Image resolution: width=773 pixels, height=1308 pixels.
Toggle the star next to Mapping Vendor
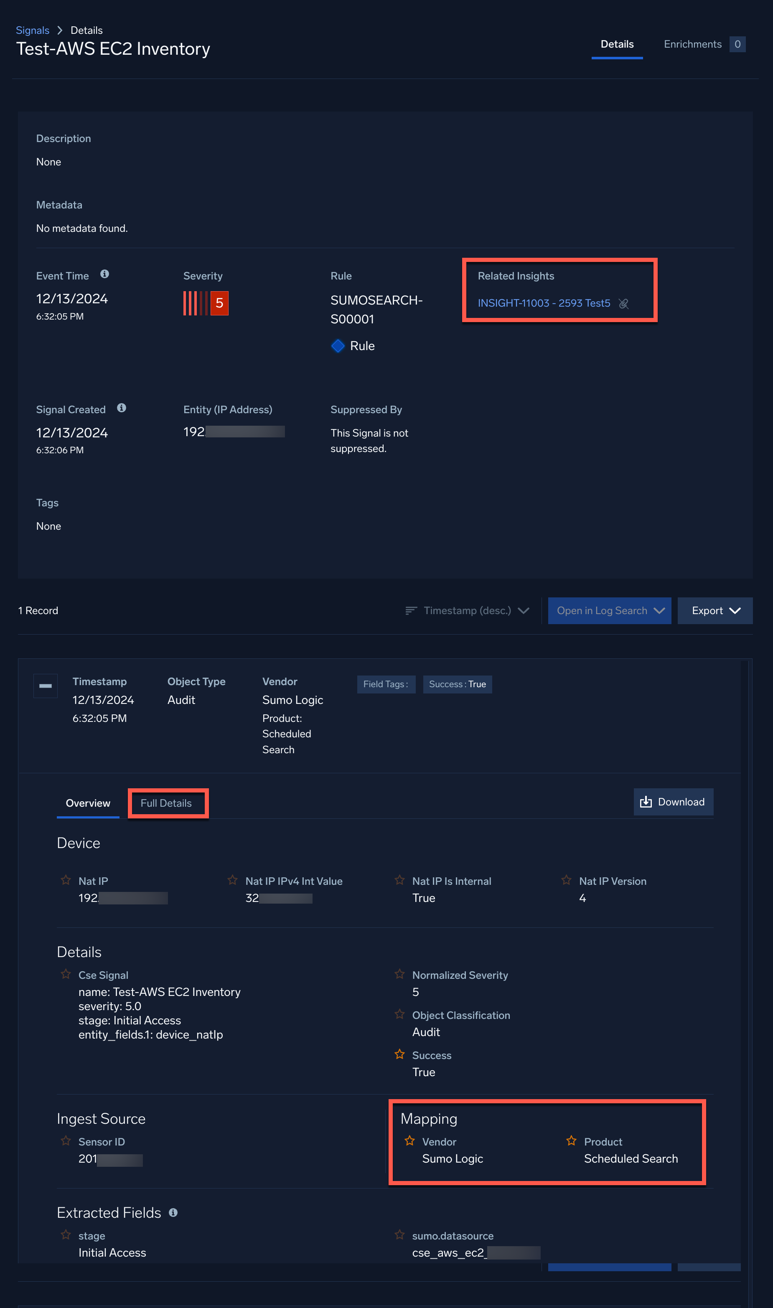410,1141
